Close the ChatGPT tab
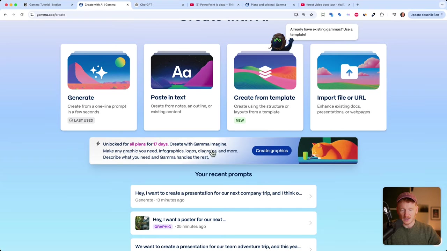Viewport: 447px width, 251px height. pos(183,5)
